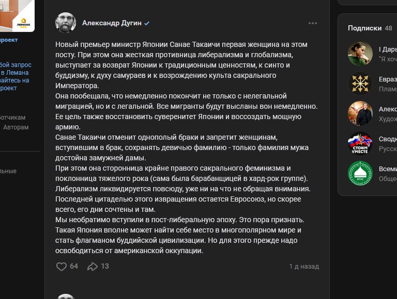Open the Подписки list header

pyautogui.click(x=364, y=28)
